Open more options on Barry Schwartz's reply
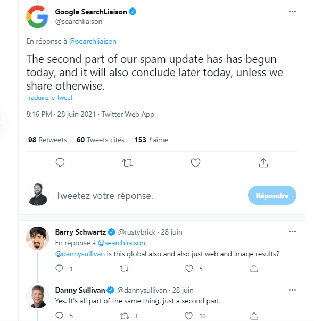Viewport: 314px width, 321px height. point(292,232)
